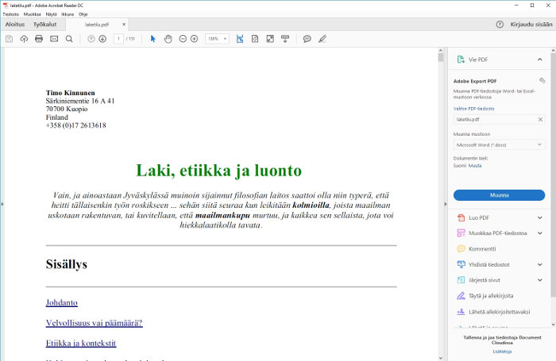
Task: Click the fit width scrolling icon
Action: [x=240, y=39]
